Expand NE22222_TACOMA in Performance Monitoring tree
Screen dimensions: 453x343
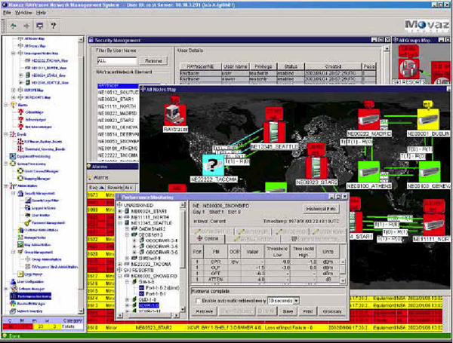[120, 264]
